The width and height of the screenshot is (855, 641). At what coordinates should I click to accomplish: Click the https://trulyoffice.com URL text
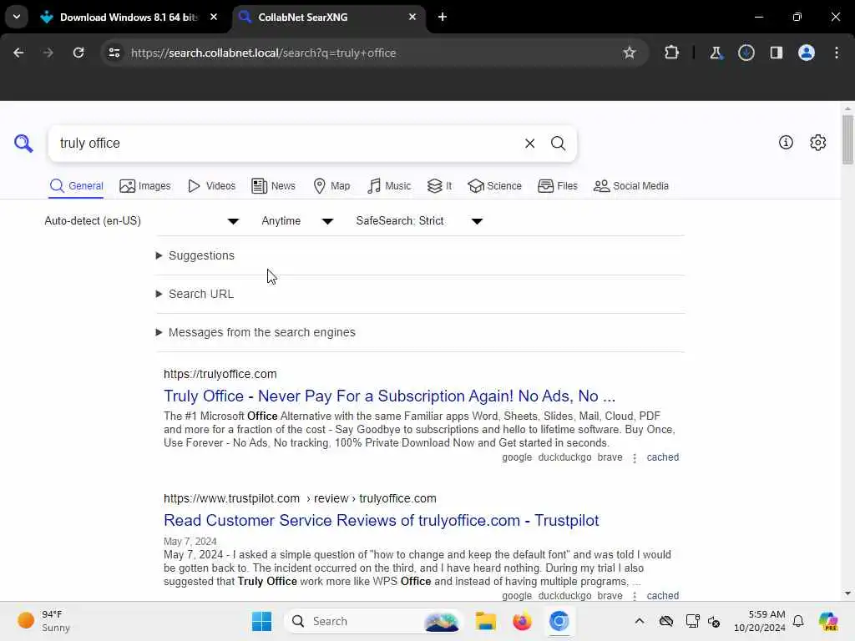pos(220,374)
